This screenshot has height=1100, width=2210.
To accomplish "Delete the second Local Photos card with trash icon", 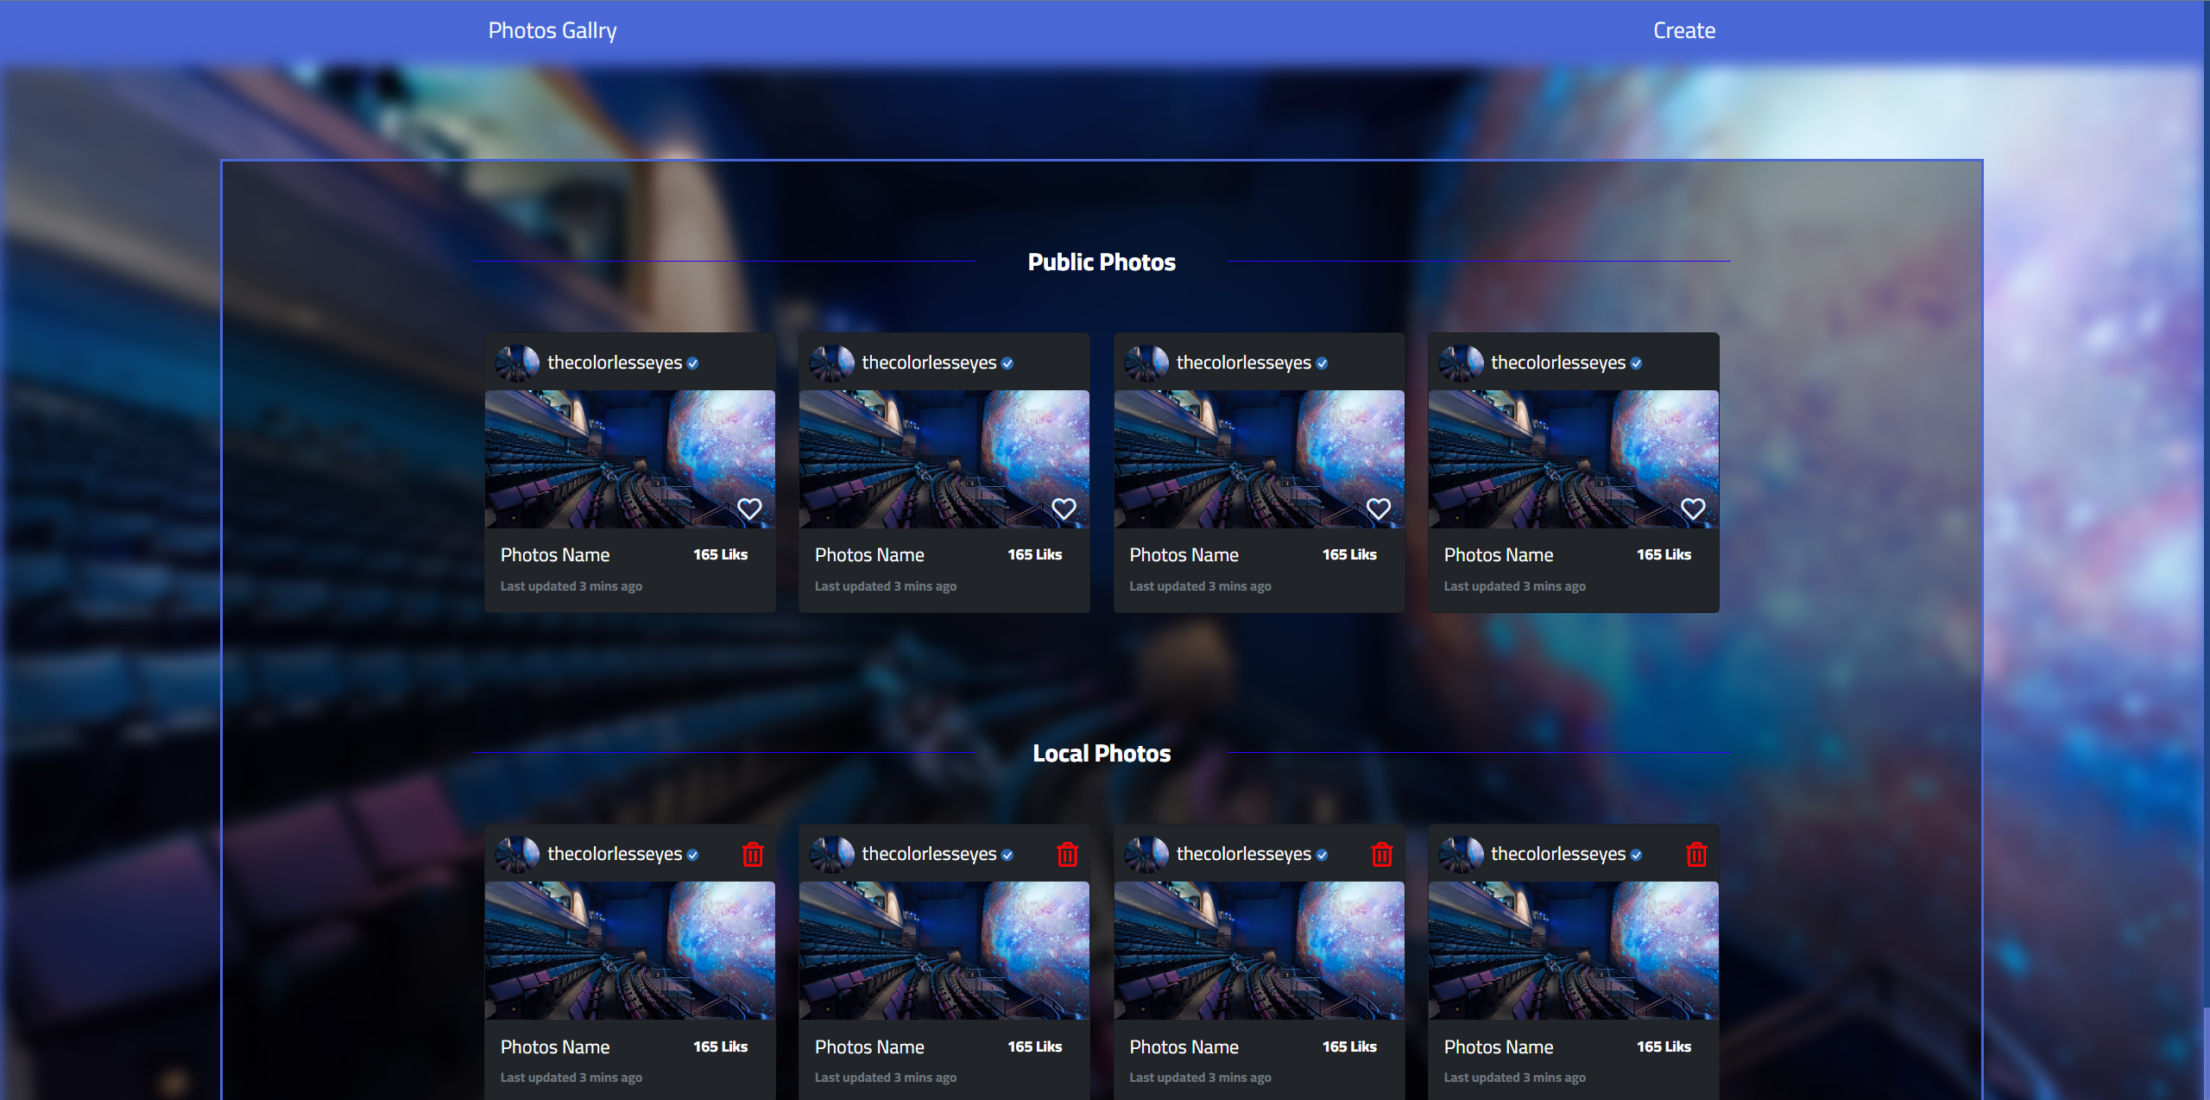I will (1067, 854).
